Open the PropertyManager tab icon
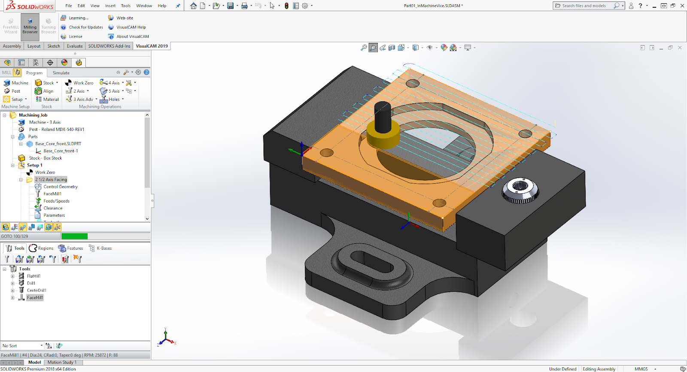 [21, 63]
